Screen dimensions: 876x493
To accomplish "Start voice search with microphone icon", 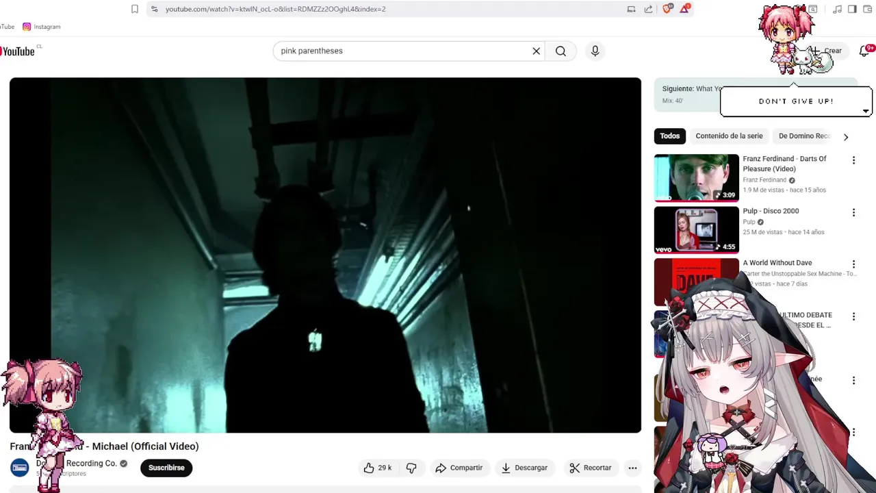I will [x=595, y=51].
